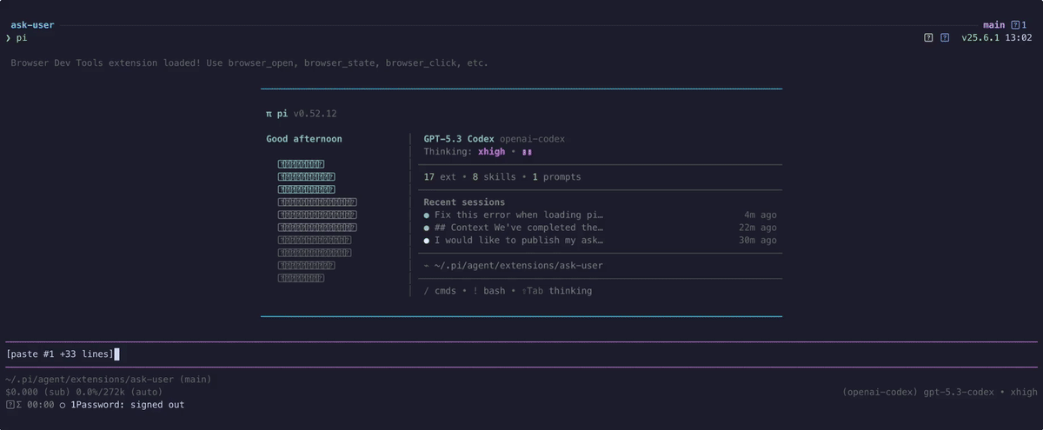
Task: Click the blue boxed icon left of v25.6.1
Action: coord(945,38)
